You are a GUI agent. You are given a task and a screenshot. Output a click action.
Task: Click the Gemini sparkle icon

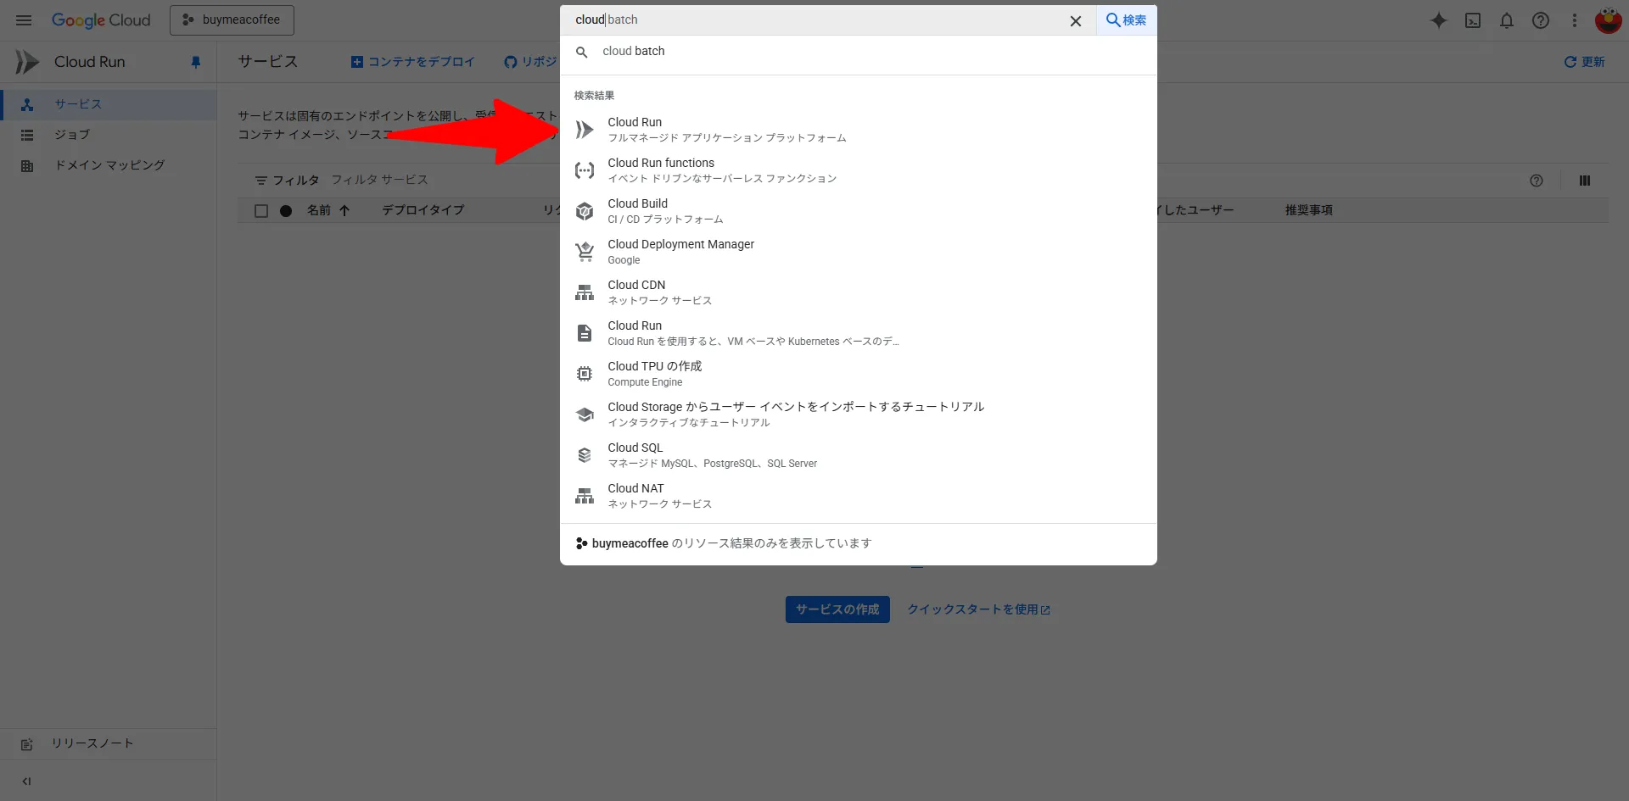1438,20
